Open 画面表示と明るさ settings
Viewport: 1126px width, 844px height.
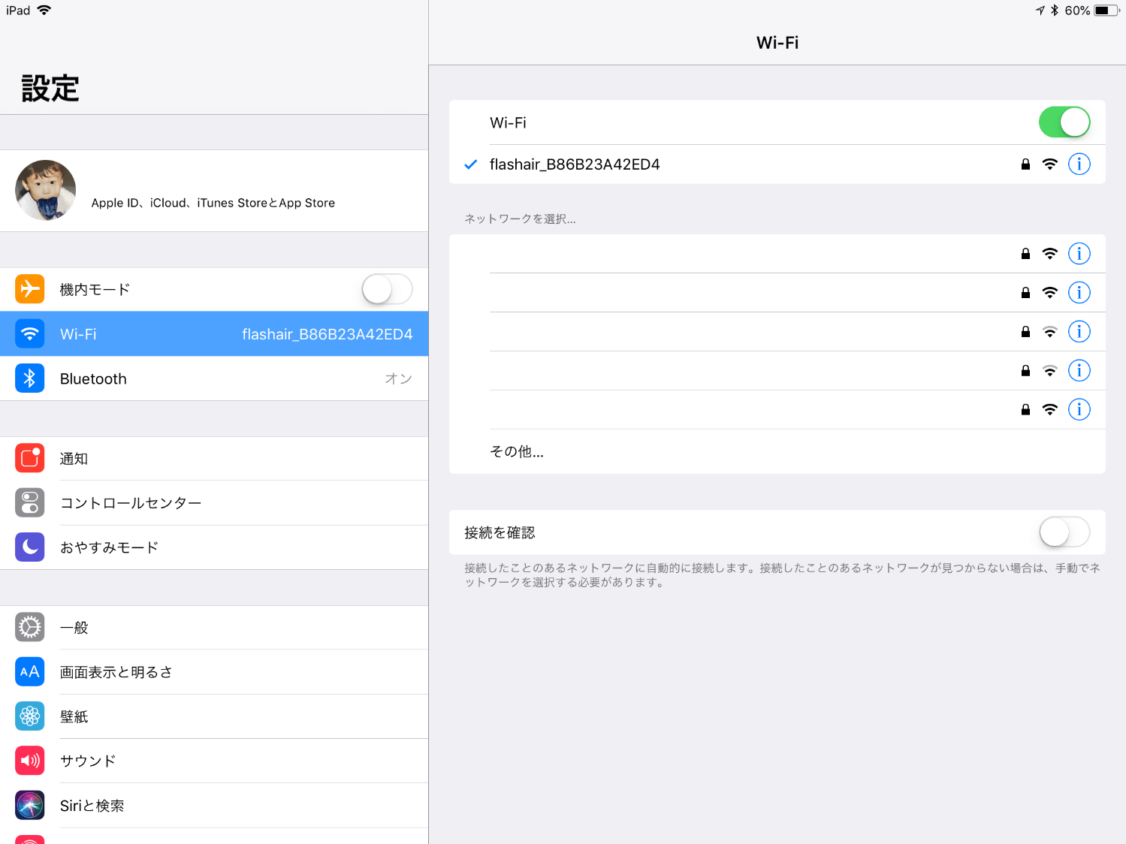pos(214,672)
